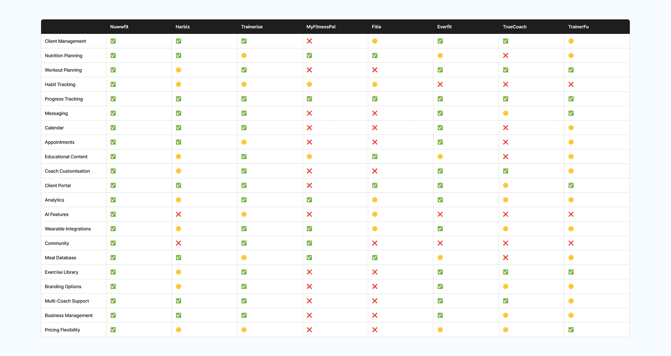Click the yellow dot for Everfit Pricing Flexibility
Screen dimensions: 671x356
[x=440, y=330]
